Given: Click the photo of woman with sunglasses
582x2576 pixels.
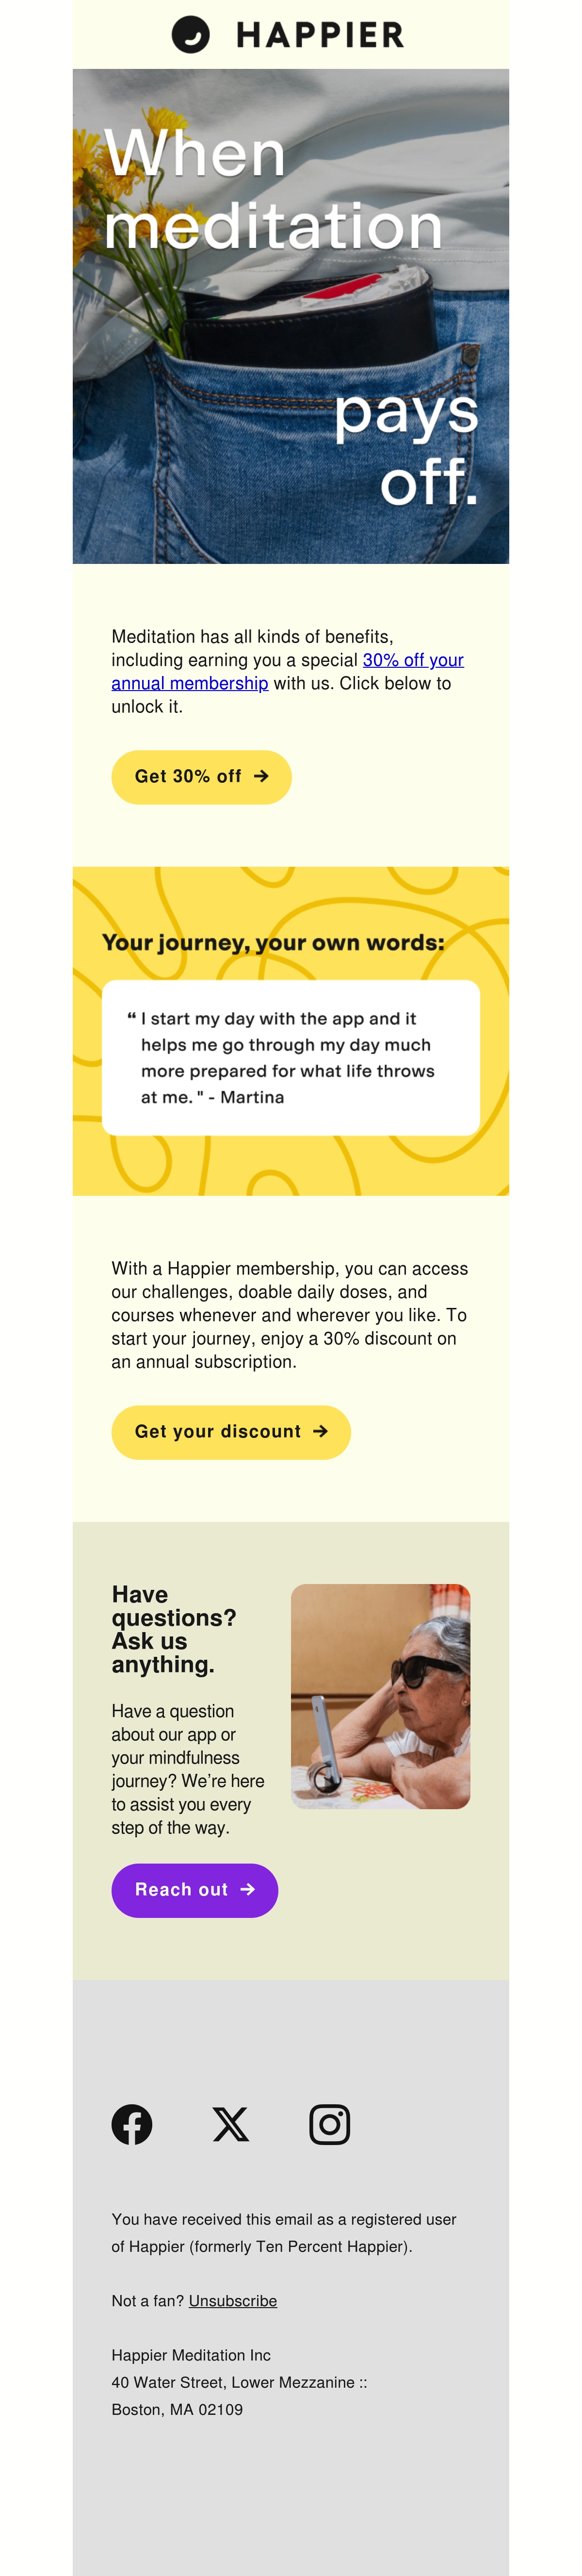Looking at the screenshot, I should point(380,1696).
